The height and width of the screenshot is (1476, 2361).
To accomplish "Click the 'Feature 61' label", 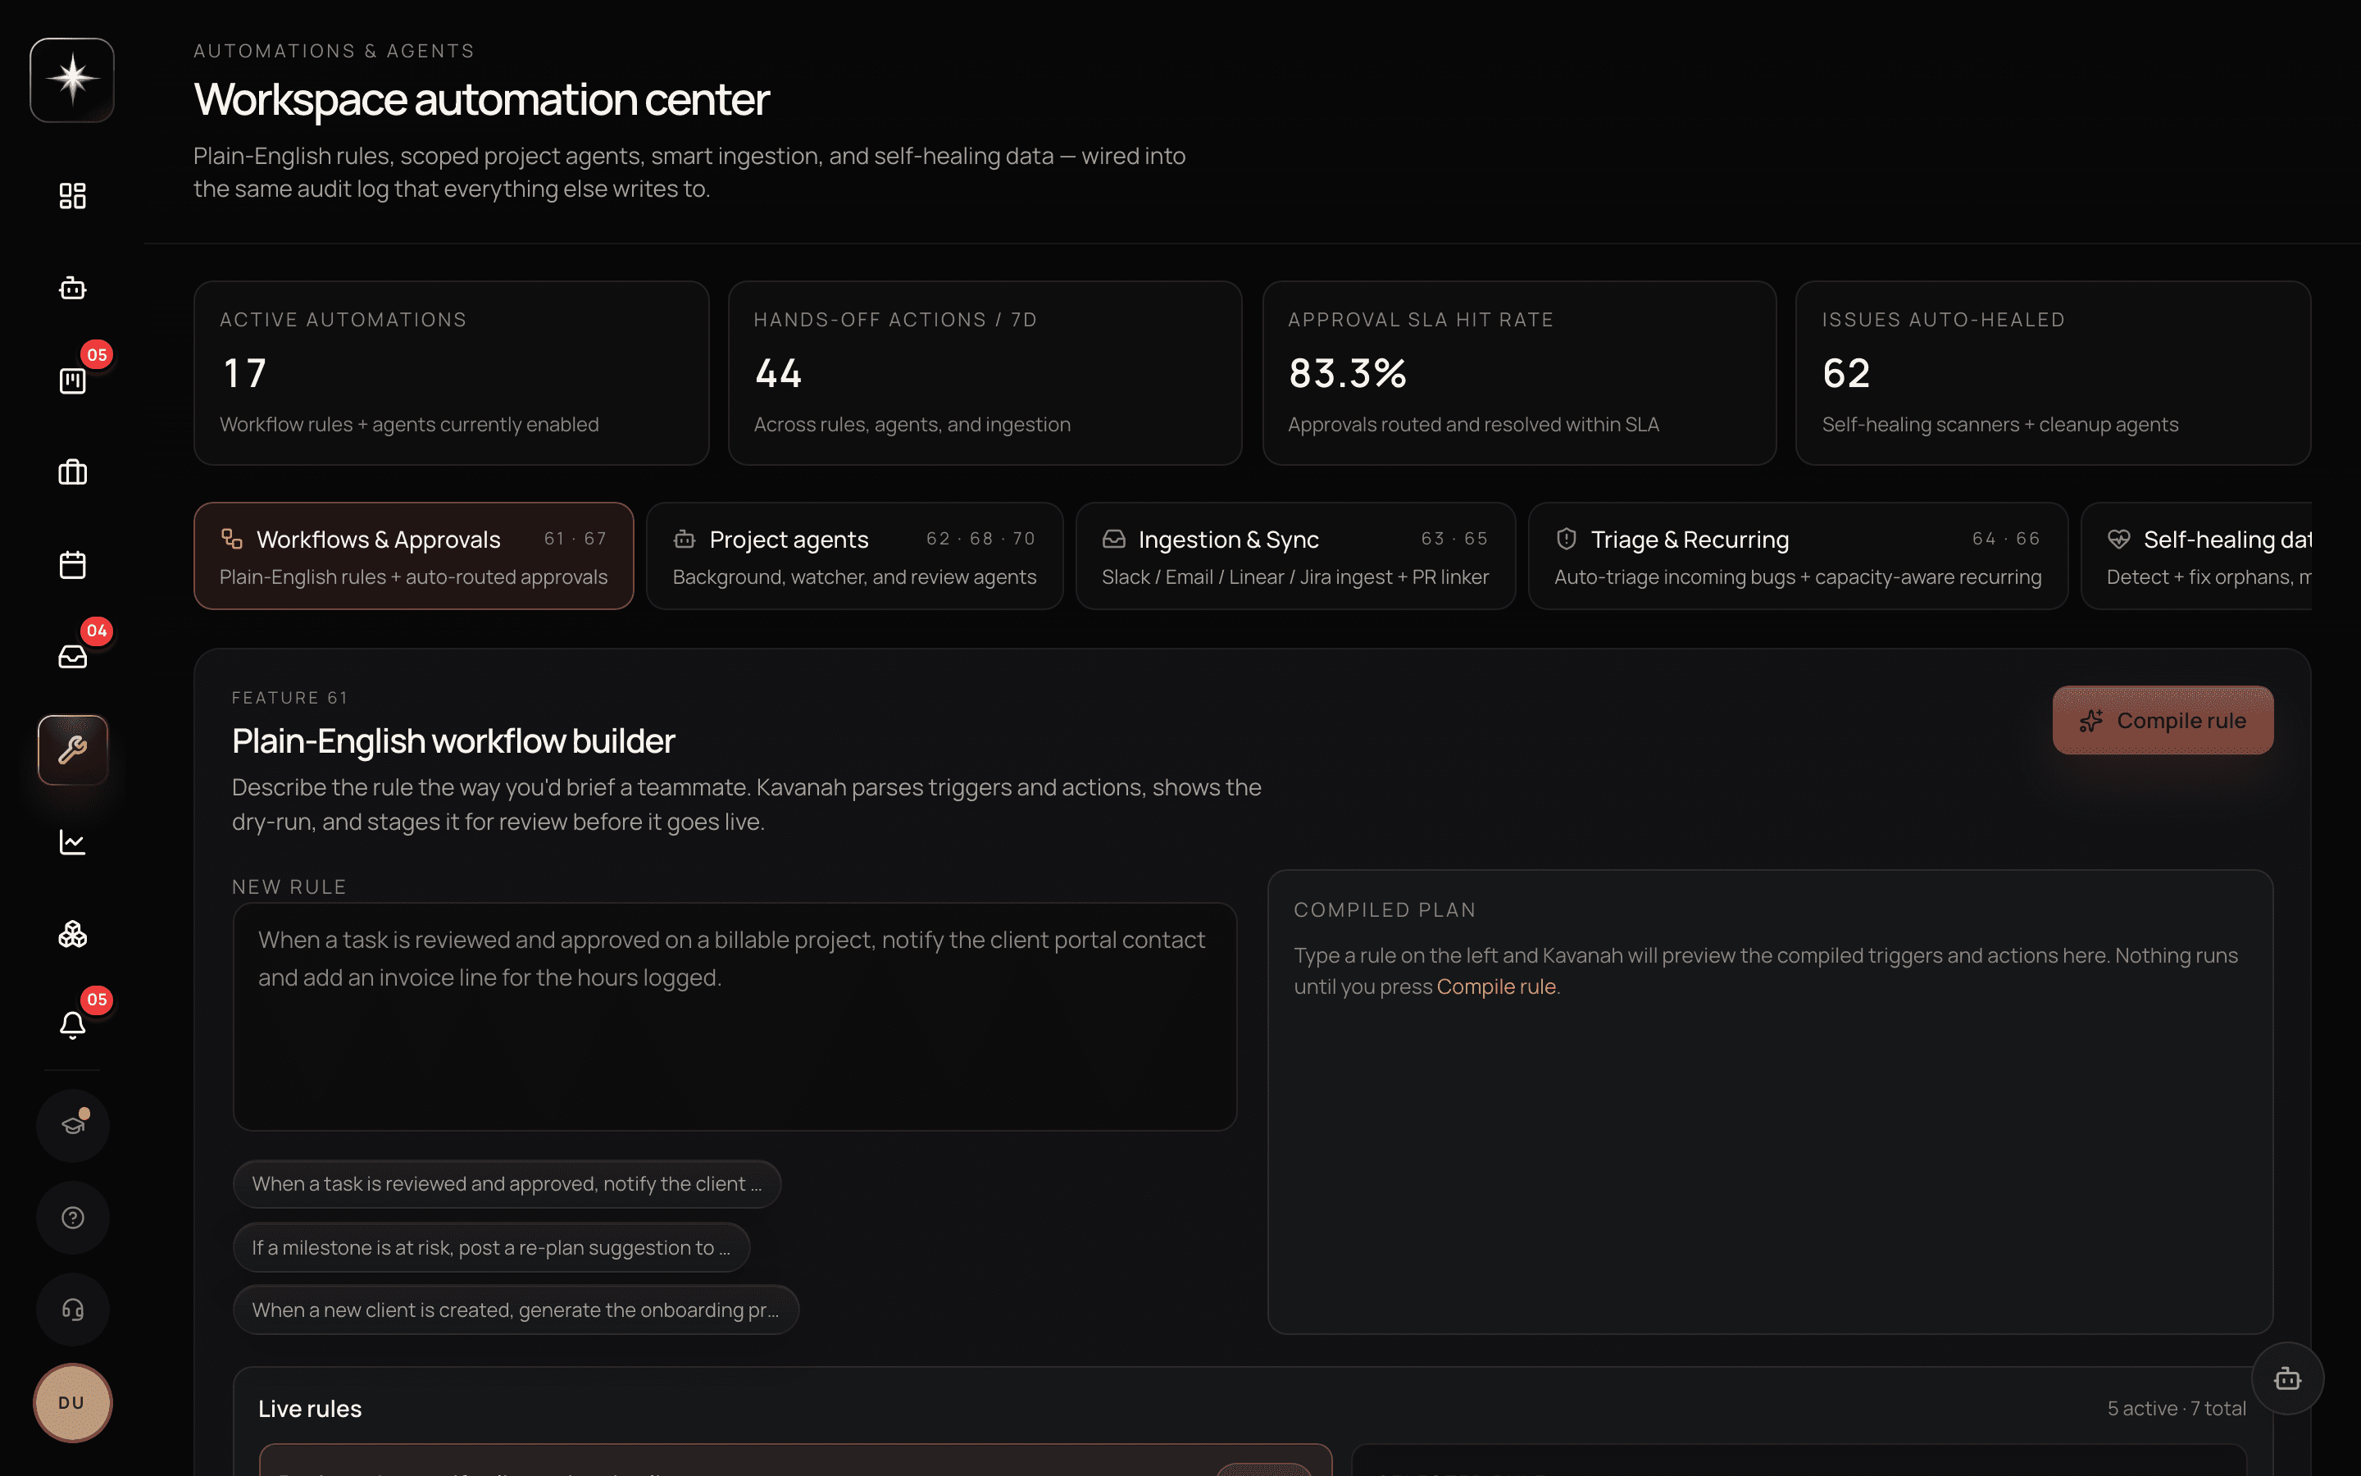I will [x=289, y=698].
